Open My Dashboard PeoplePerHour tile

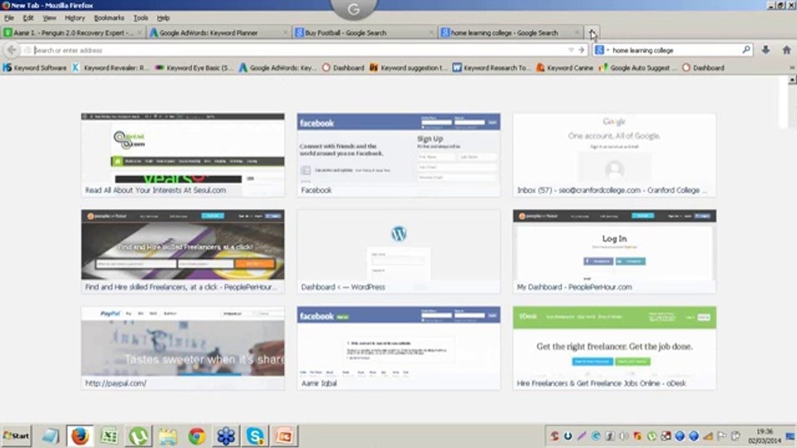point(615,251)
